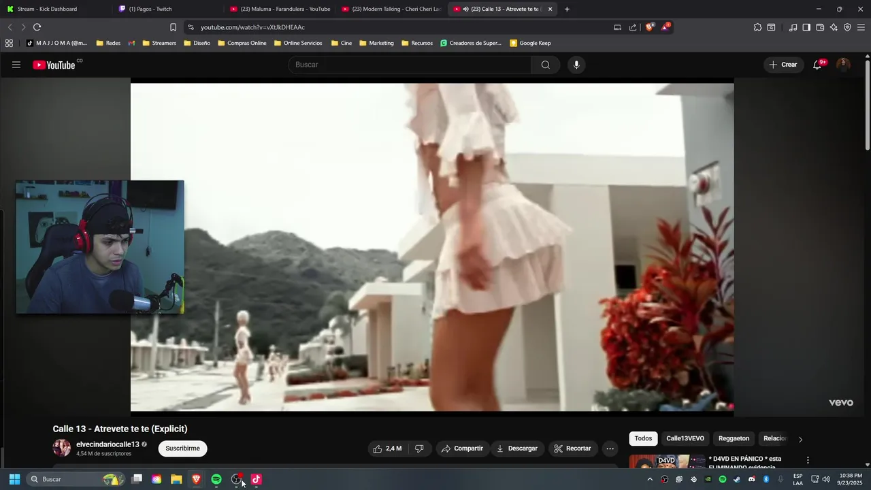Click the Recortar button
871x490 pixels.
572,448
